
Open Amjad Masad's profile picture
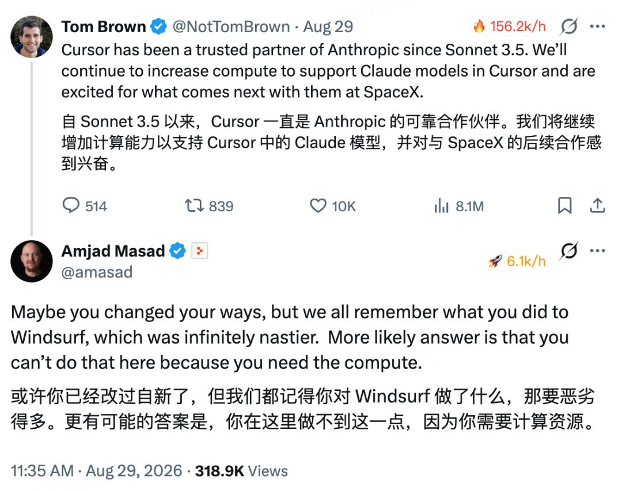(x=31, y=261)
